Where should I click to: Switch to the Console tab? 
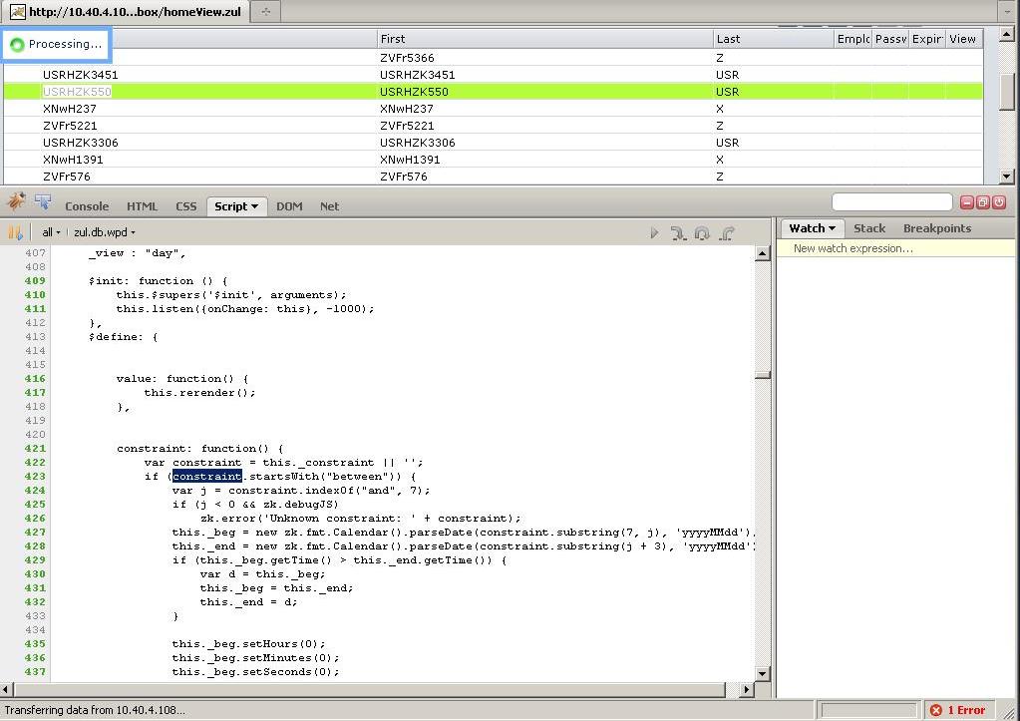pos(87,206)
